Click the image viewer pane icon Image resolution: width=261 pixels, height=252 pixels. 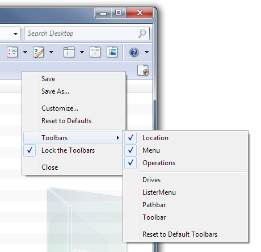(112, 52)
